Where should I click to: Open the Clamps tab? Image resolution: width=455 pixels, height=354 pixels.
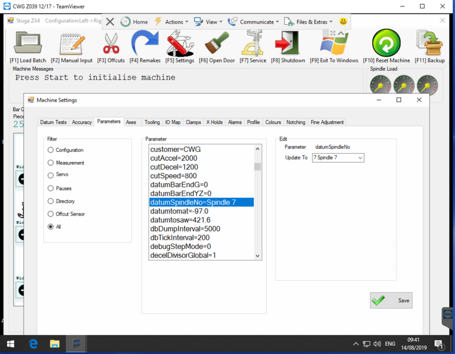pos(193,122)
